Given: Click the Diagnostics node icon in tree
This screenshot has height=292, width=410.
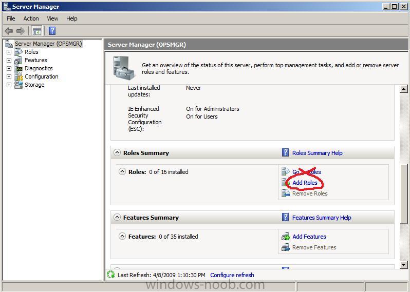Looking at the screenshot, I should coord(18,68).
